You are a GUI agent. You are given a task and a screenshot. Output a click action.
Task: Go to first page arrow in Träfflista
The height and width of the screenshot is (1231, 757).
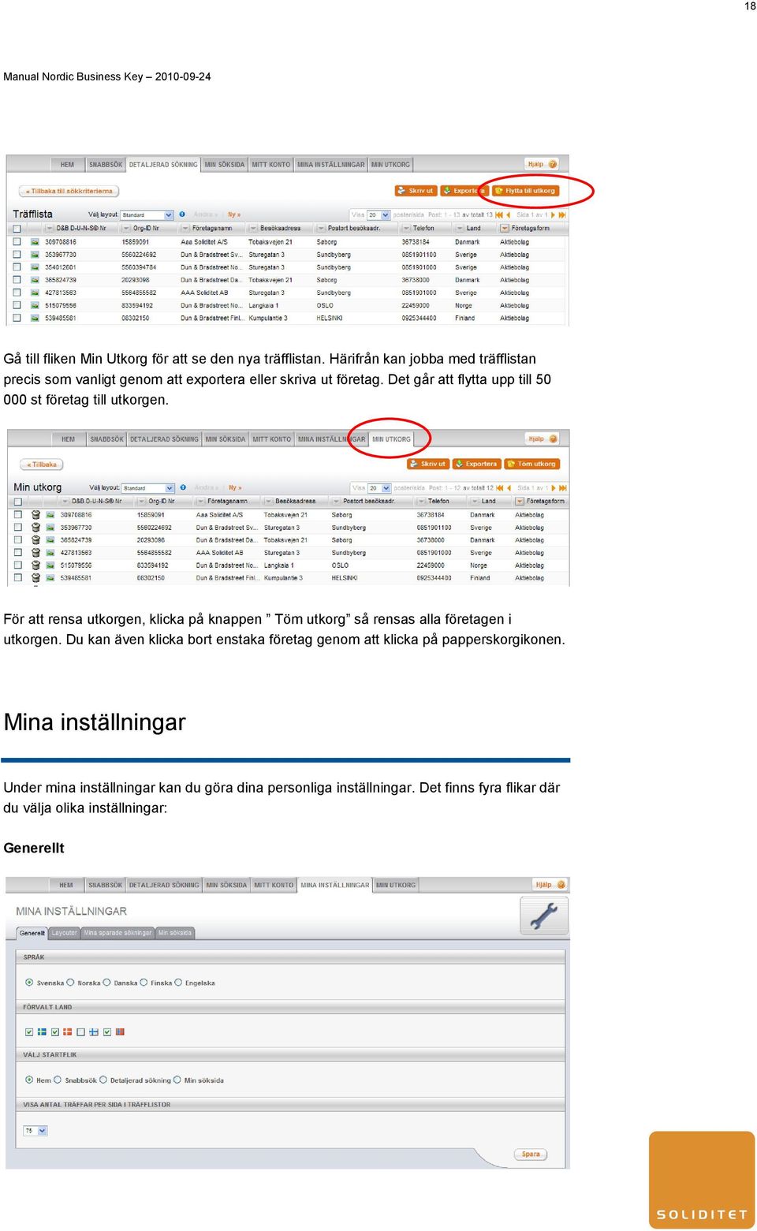[x=499, y=214]
